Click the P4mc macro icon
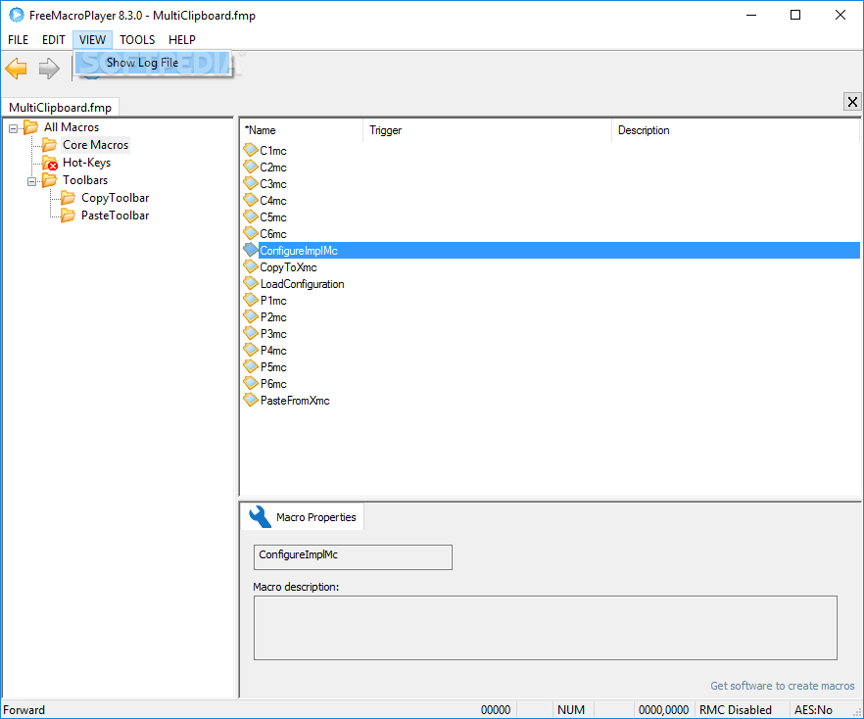The width and height of the screenshot is (864, 719). click(251, 350)
